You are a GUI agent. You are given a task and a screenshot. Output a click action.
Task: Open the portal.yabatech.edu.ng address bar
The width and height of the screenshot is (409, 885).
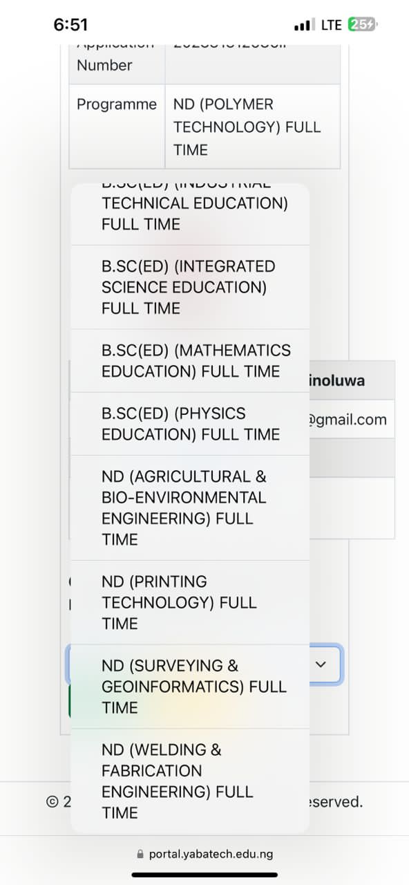click(204, 855)
